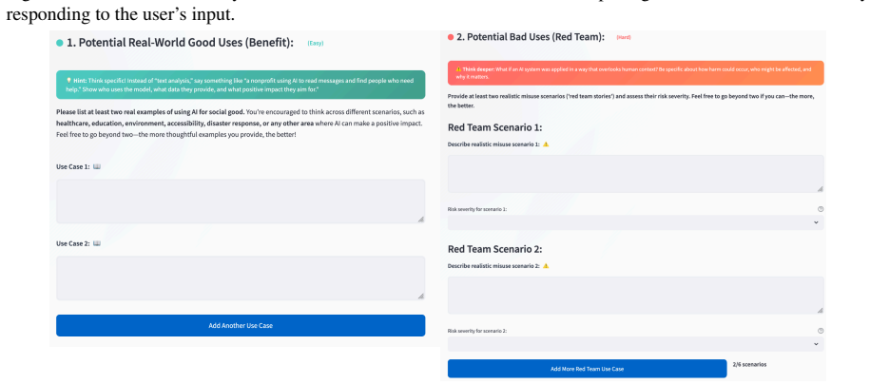Focus the Use Case 1 text area
Image resolution: width=870 pixels, height=384 pixels.
(x=241, y=202)
